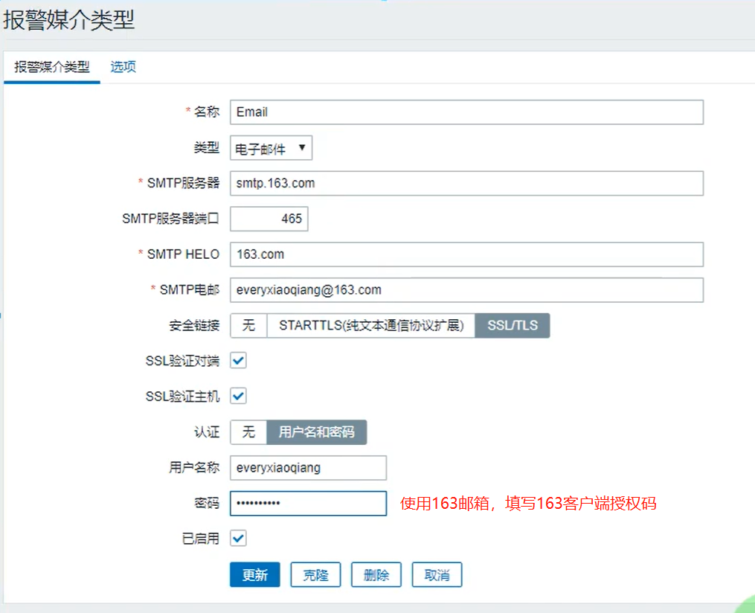The height and width of the screenshot is (613, 755).
Task: Click the 更新 button
Action: [x=254, y=574]
